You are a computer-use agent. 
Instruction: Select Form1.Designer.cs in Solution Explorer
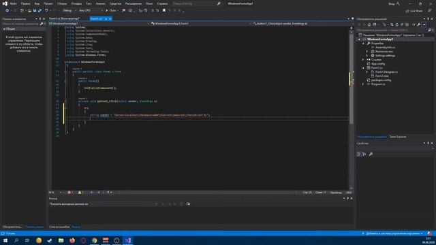(386, 72)
